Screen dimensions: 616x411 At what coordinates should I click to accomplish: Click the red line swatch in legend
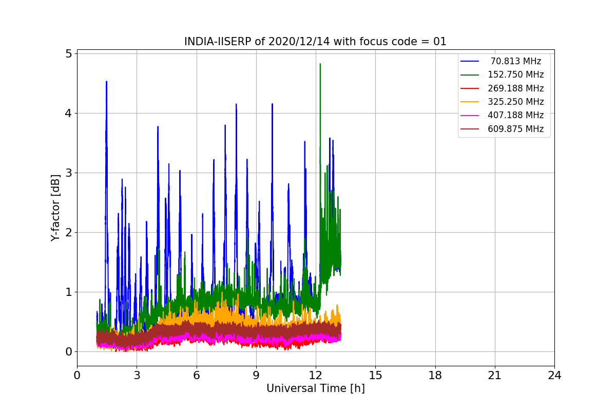tap(470, 88)
